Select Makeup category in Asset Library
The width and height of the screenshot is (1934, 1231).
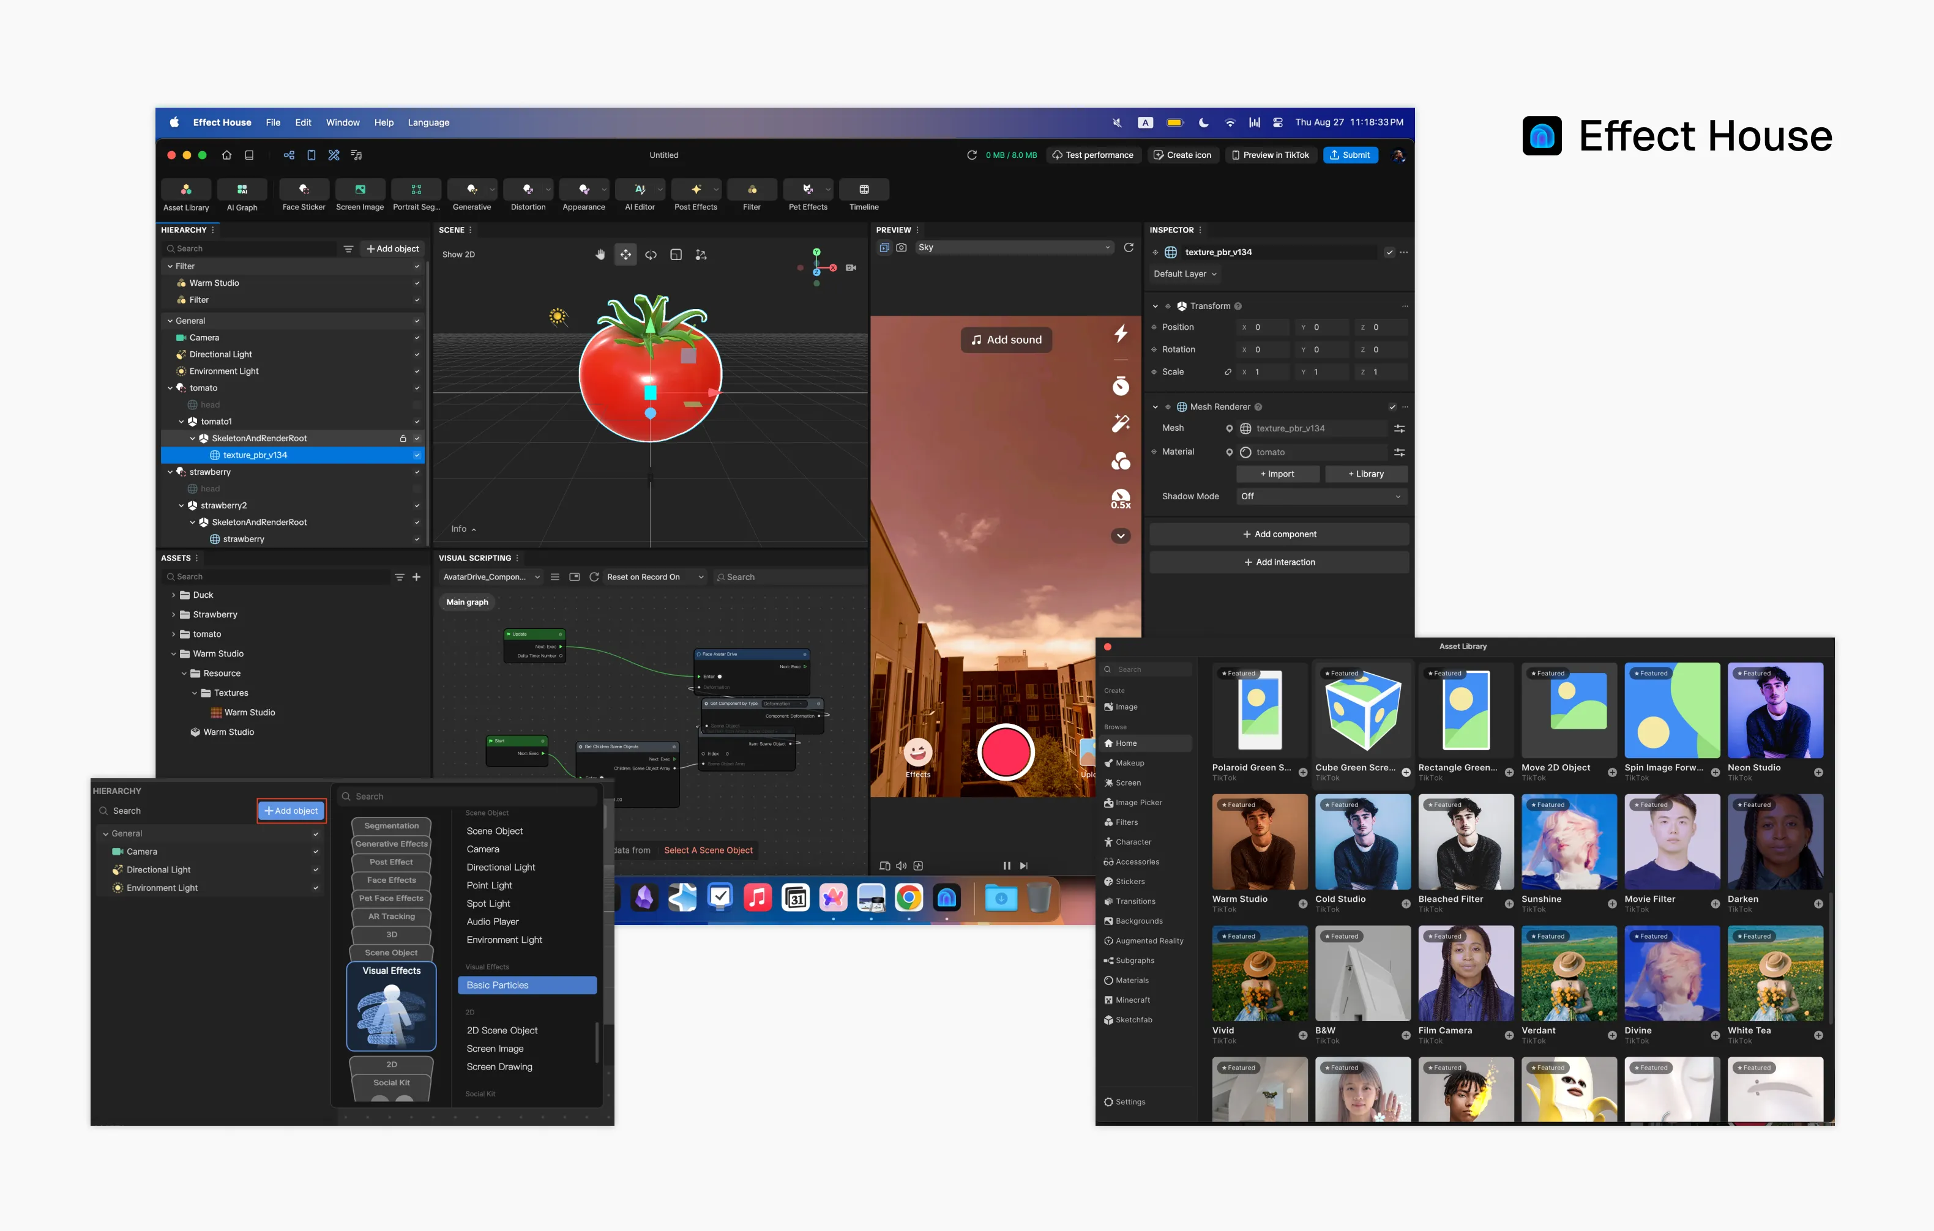coord(1146,763)
